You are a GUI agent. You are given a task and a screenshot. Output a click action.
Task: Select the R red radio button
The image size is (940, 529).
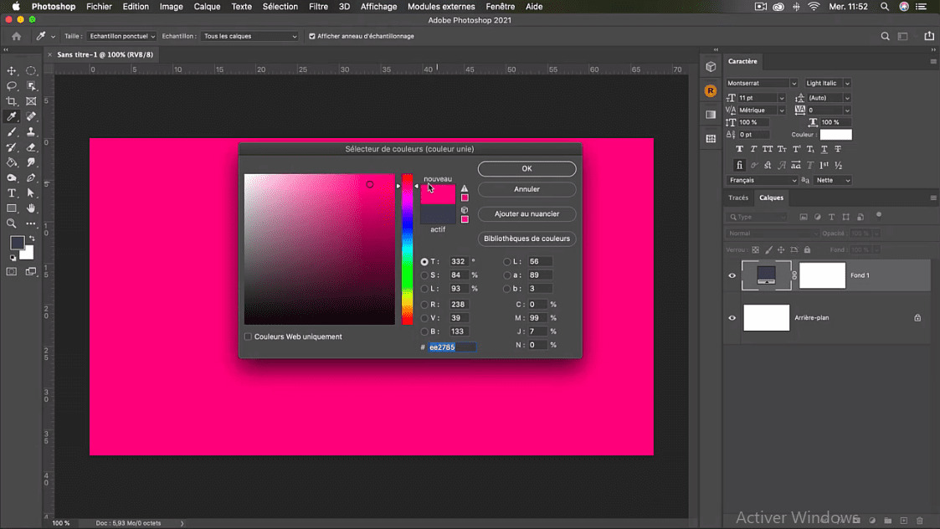click(424, 305)
